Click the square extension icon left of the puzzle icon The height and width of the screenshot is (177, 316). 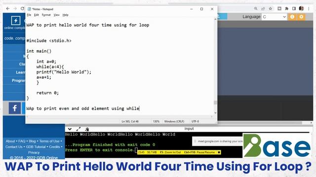279,9
